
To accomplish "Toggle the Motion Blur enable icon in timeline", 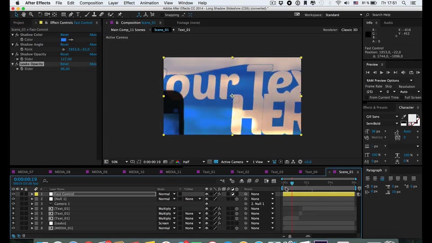I will tap(257, 181).
